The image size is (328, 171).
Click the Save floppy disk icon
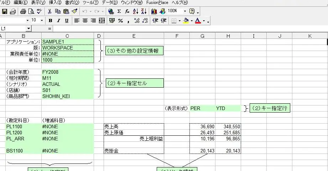click(x=4, y=11)
